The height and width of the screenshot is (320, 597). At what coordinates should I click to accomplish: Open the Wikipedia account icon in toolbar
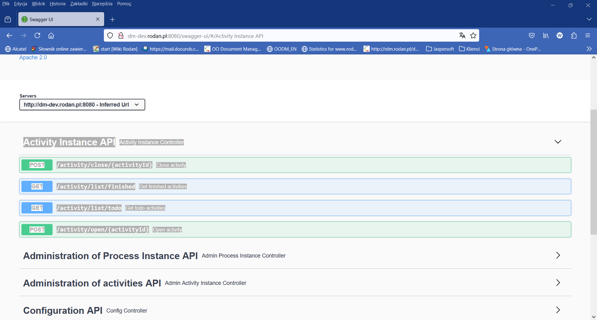560,35
